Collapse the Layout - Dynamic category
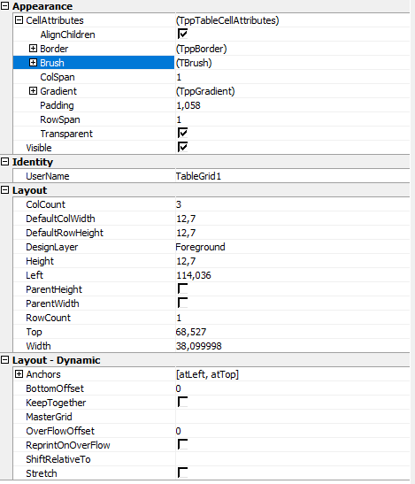415x484 pixels. click(5, 360)
